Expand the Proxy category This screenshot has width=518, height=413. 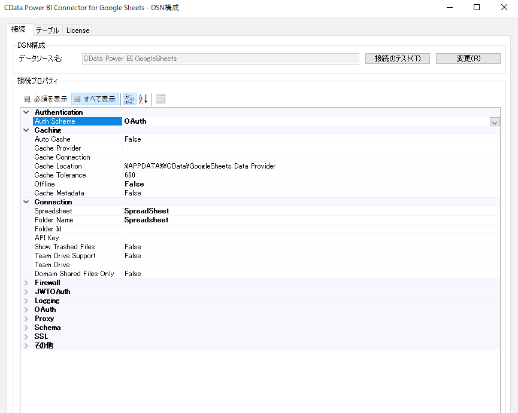point(26,319)
